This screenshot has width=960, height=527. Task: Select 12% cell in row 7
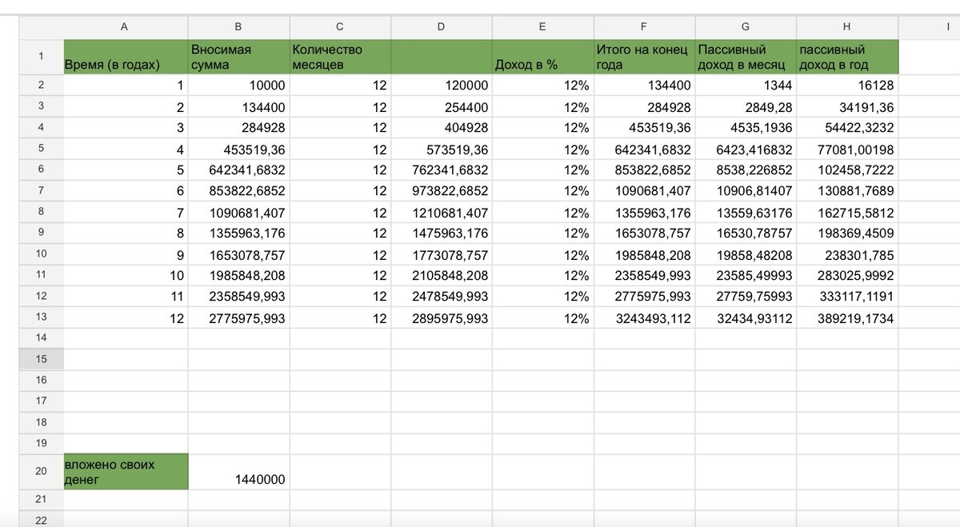coord(542,191)
